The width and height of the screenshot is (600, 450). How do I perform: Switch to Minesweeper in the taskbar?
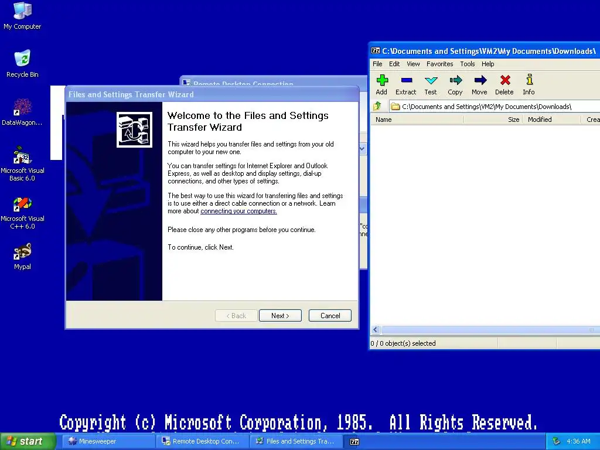point(108,441)
